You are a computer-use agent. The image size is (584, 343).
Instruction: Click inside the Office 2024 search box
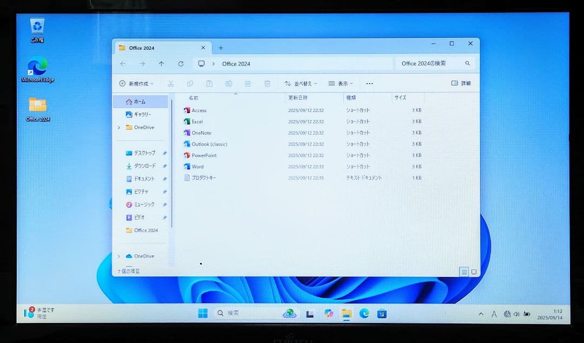point(430,63)
